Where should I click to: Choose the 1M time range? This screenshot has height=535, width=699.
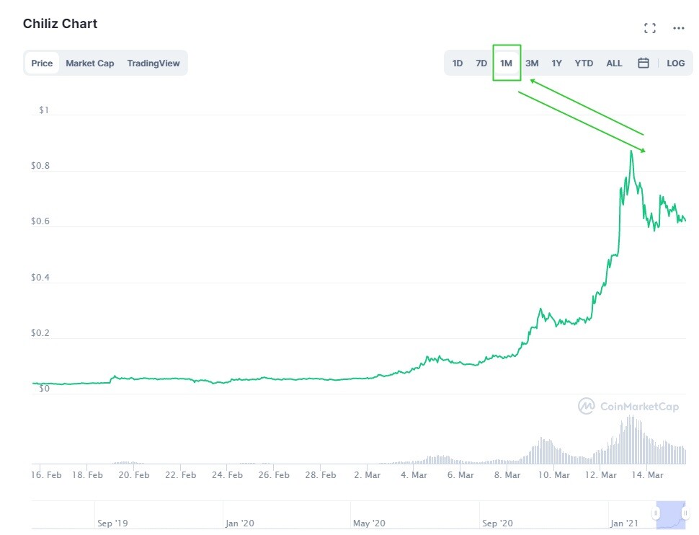(x=507, y=63)
